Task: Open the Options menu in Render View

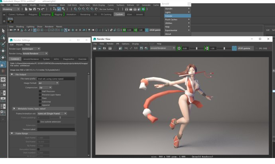Action: (x=126, y=44)
